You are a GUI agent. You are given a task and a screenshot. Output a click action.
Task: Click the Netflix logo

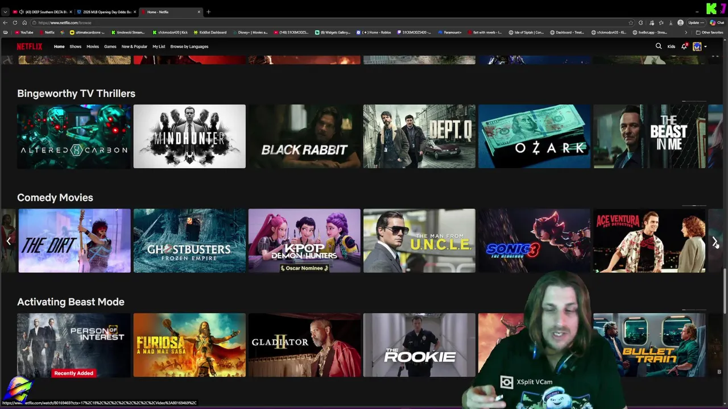pyautogui.click(x=29, y=47)
